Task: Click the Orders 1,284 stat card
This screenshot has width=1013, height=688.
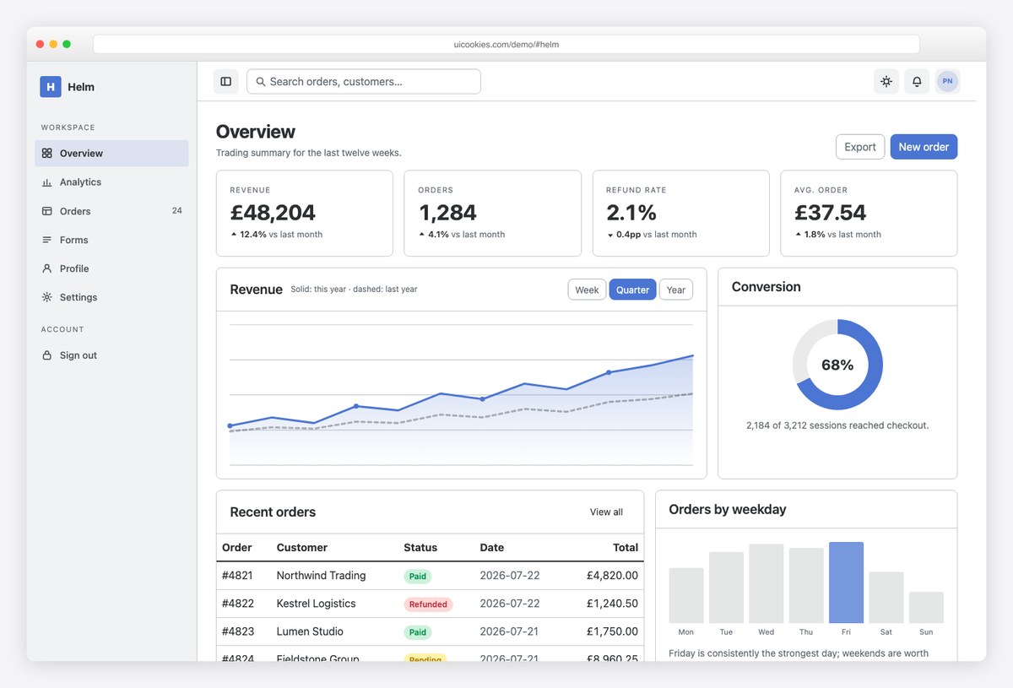Action: tap(493, 214)
